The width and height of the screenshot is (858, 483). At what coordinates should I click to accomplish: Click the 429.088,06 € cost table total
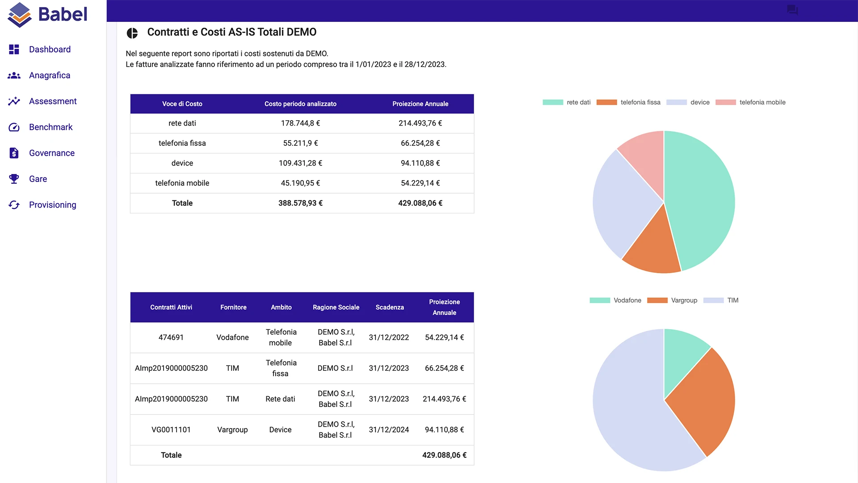point(420,203)
